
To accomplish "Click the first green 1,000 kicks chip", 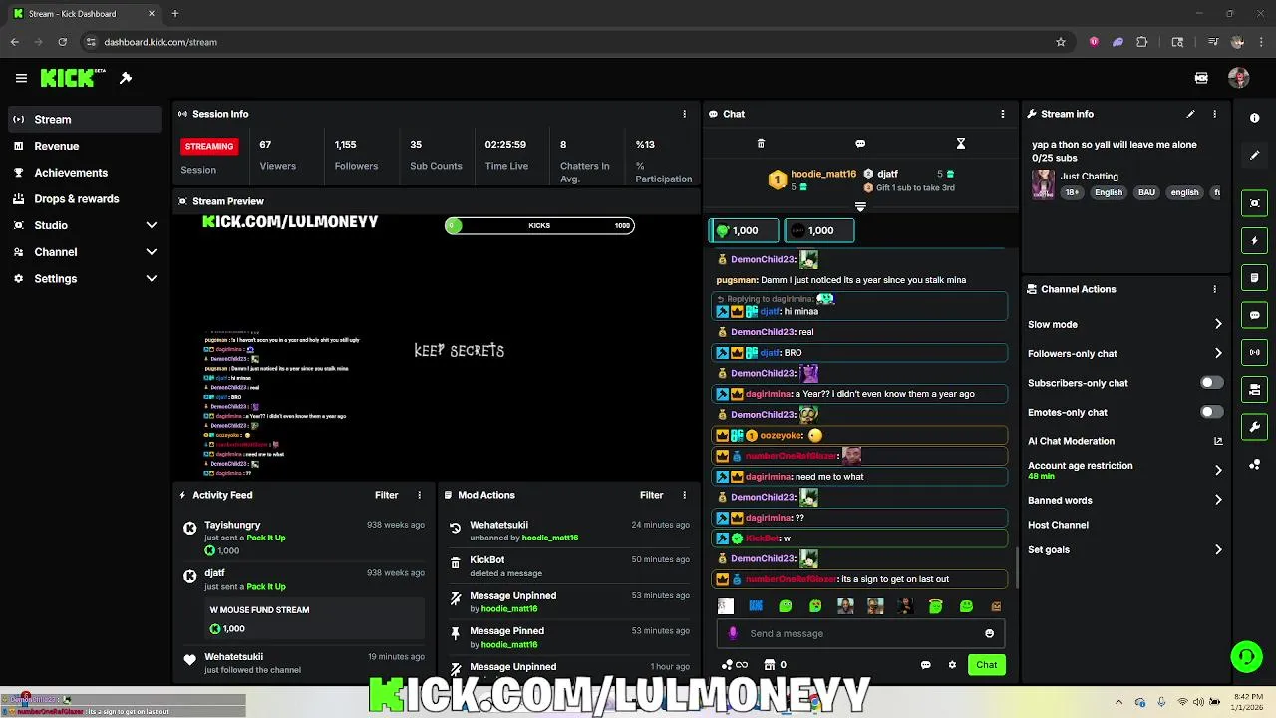I will pyautogui.click(x=744, y=230).
